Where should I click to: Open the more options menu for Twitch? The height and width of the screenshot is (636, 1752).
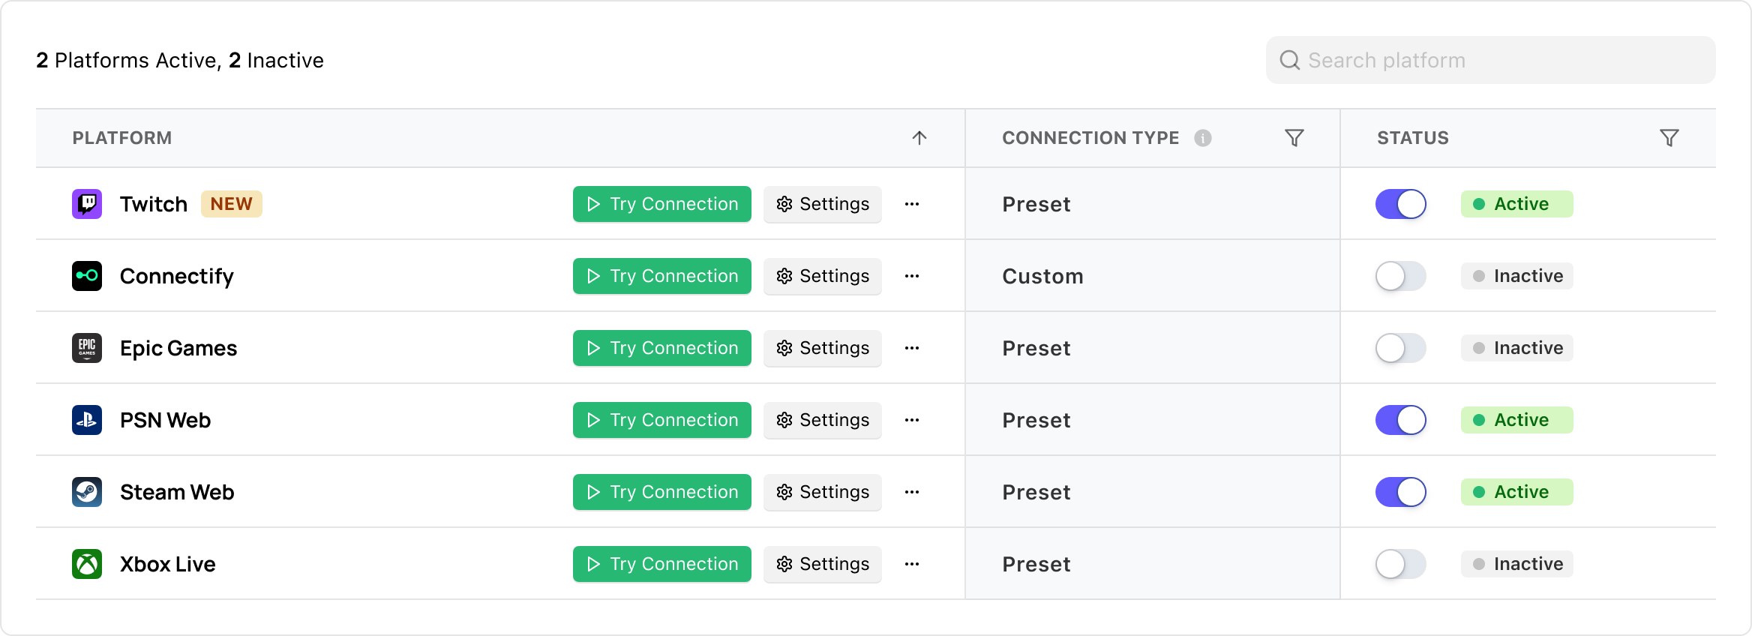(x=912, y=204)
